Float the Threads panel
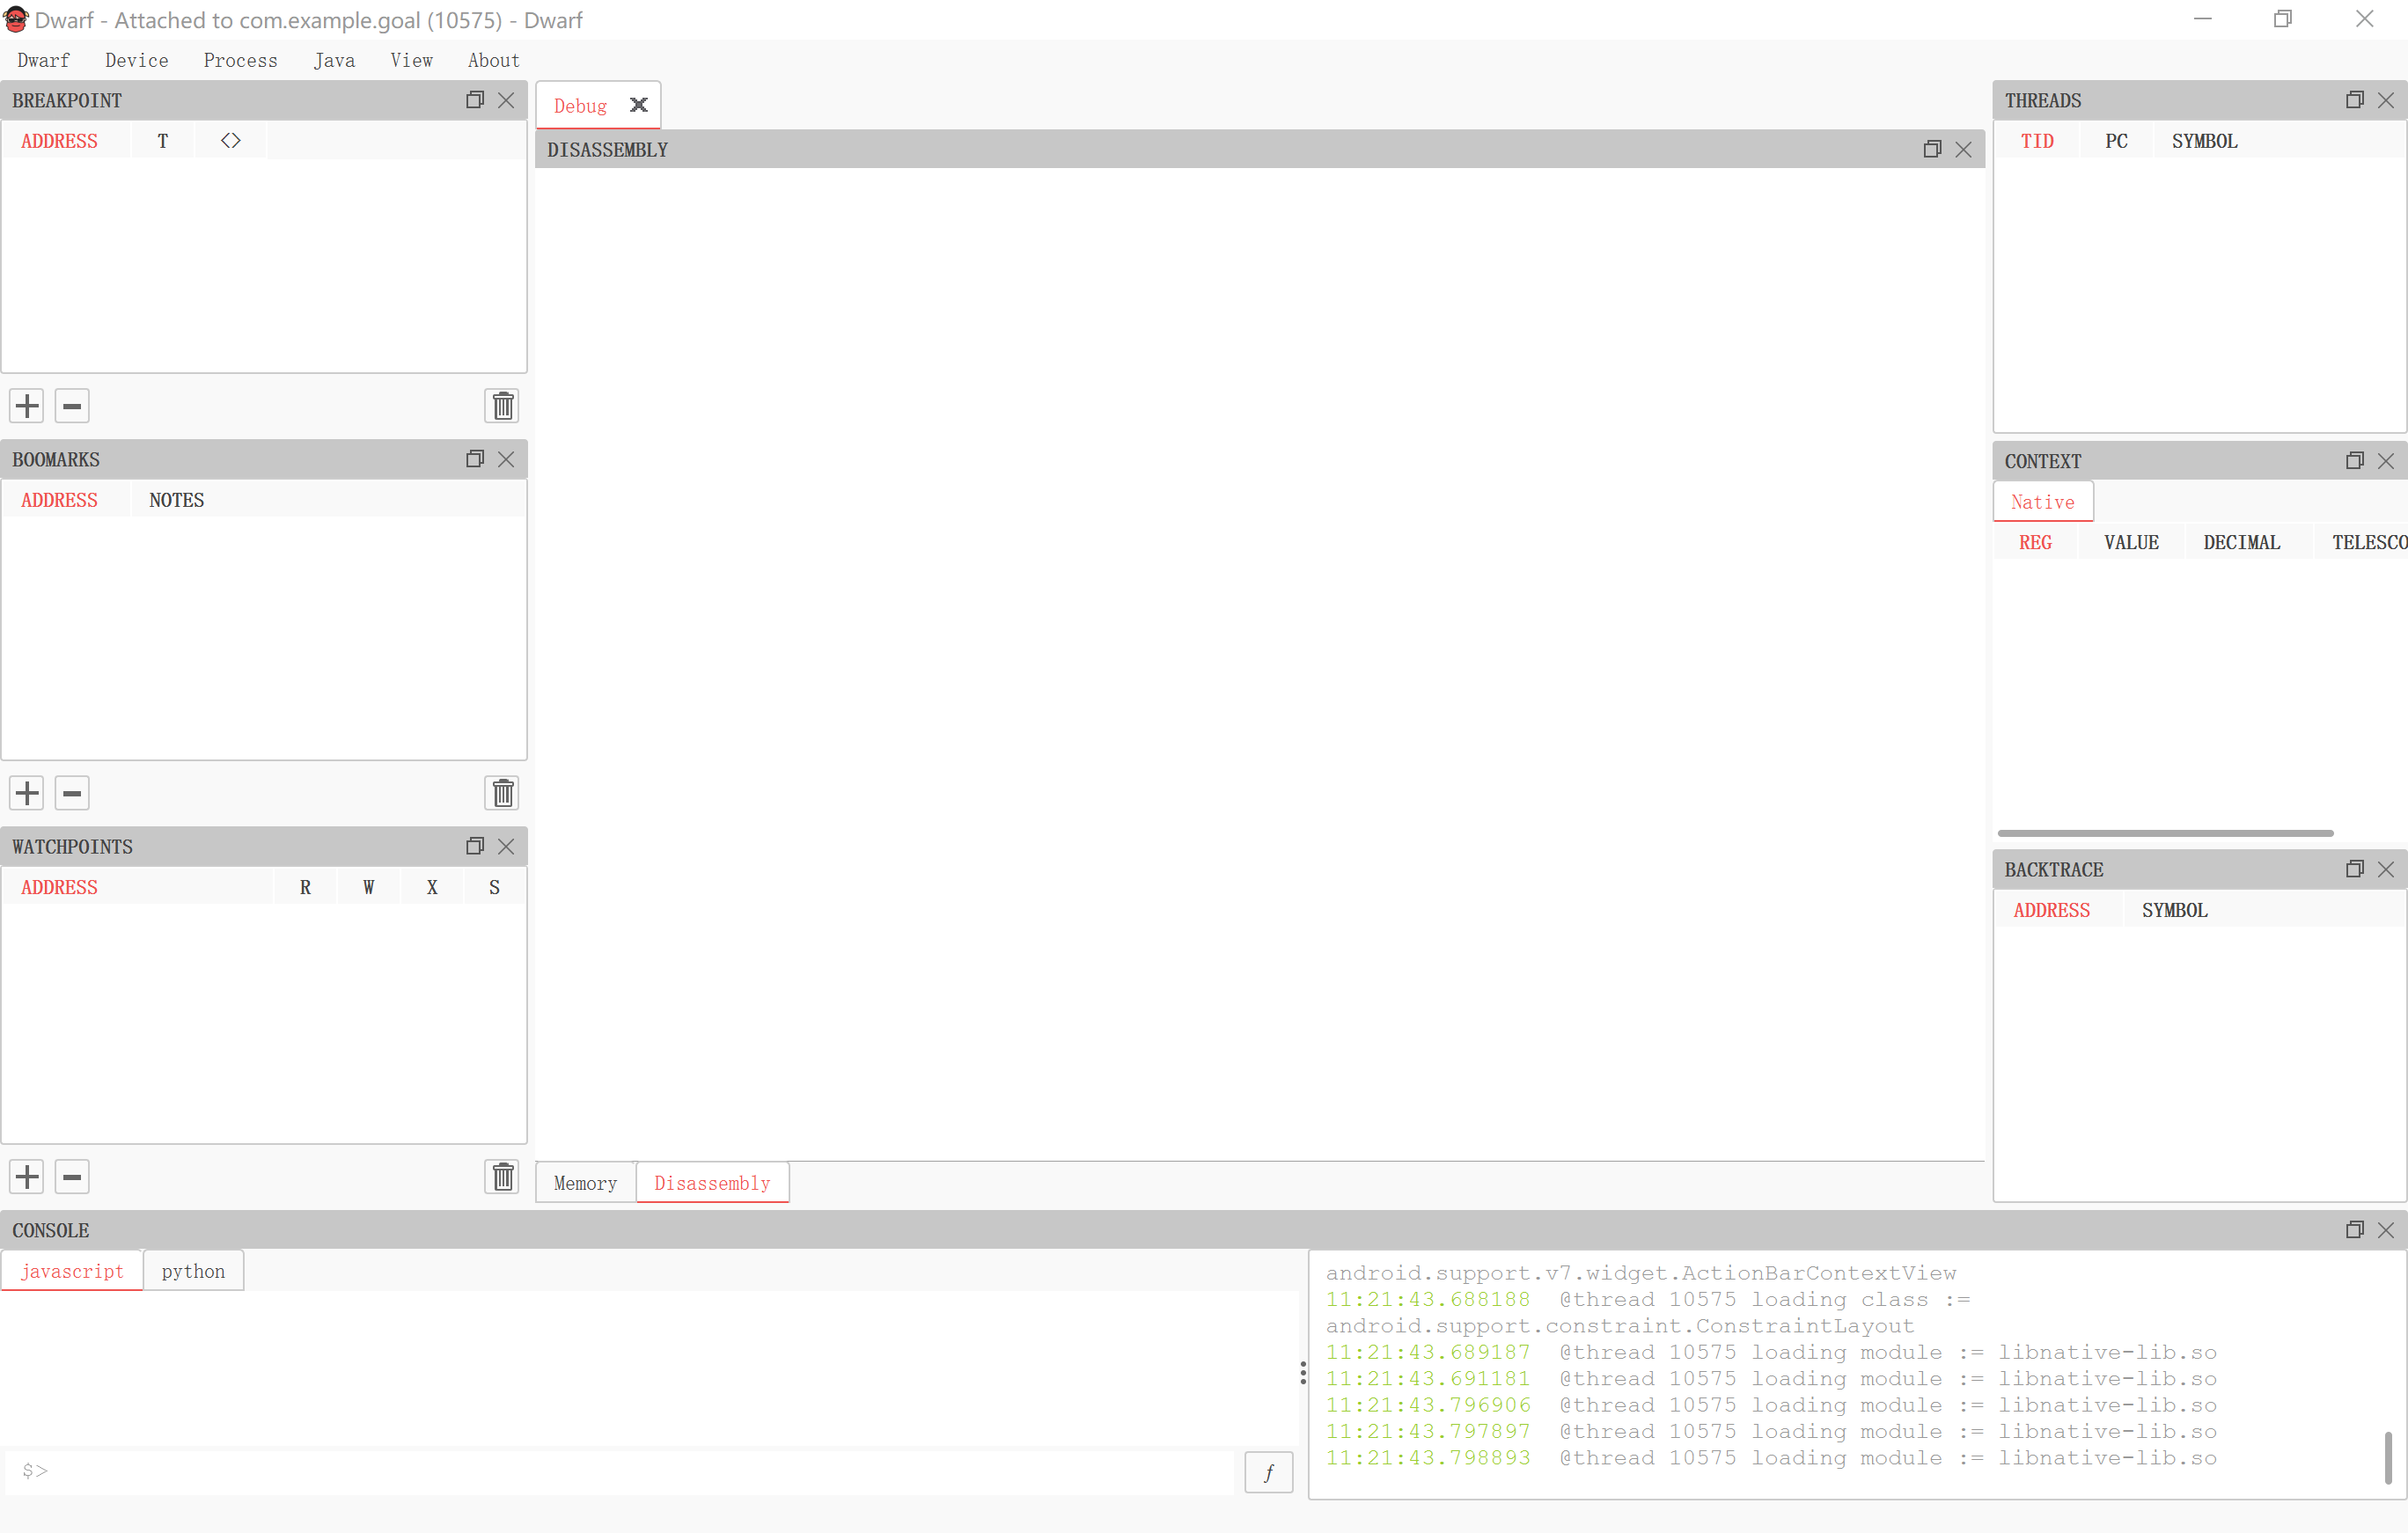This screenshot has height=1533, width=2408. pos(2354,100)
